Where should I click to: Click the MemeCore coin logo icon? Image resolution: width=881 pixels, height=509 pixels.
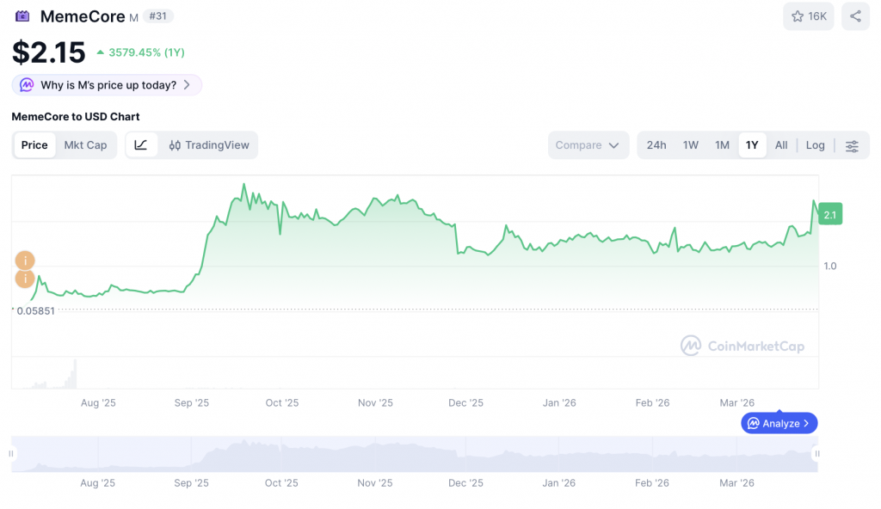click(x=22, y=16)
